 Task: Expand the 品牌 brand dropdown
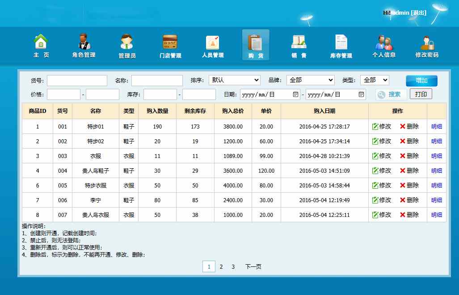pyautogui.click(x=310, y=80)
